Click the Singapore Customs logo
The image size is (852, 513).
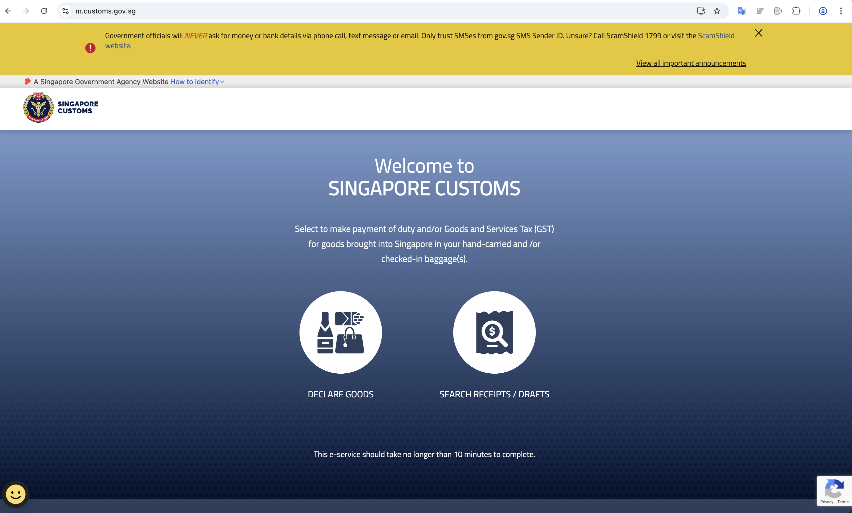60,107
